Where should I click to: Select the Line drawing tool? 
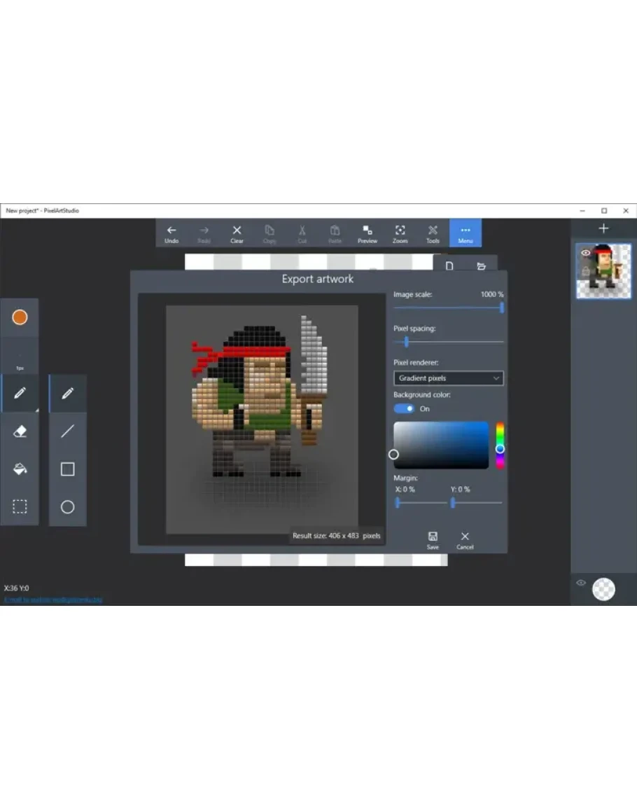click(67, 431)
